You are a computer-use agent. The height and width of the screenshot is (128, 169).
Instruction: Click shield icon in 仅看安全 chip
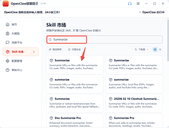[69, 50]
